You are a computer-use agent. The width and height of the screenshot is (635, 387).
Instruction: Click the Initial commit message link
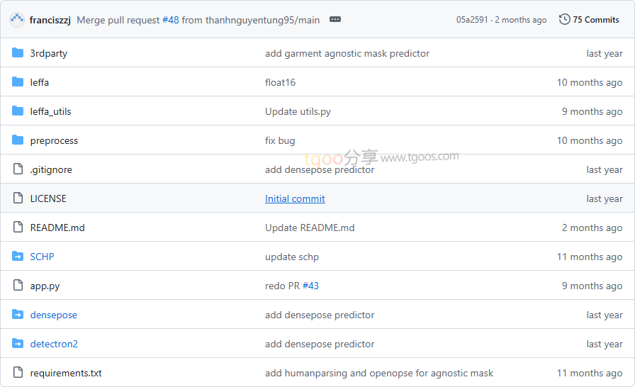click(295, 198)
